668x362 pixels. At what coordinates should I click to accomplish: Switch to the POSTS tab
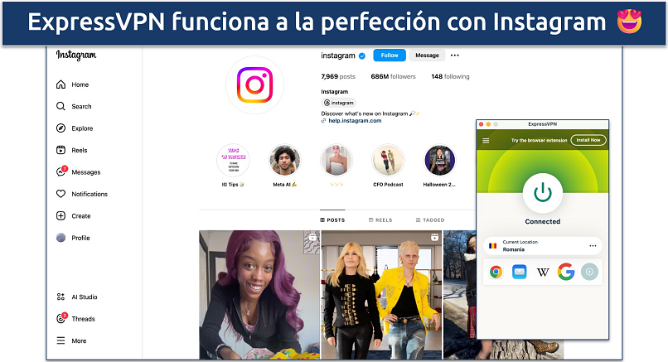[x=332, y=220]
